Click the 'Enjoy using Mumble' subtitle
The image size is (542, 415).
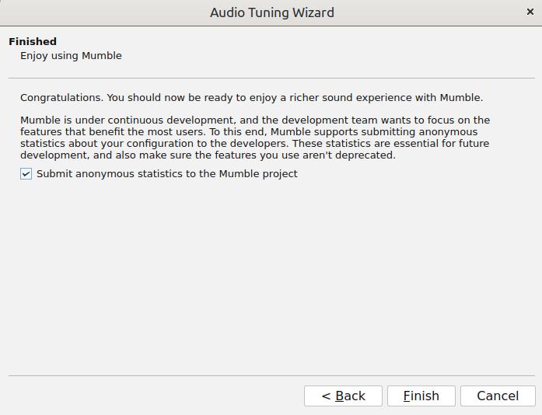(x=71, y=56)
